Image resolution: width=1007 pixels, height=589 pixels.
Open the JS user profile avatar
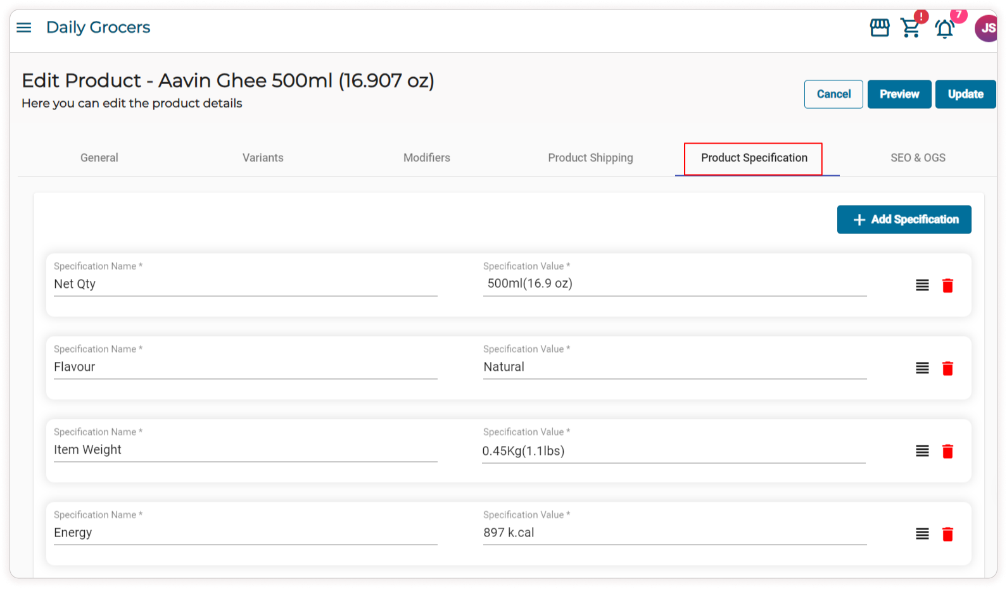(x=986, y=28)
